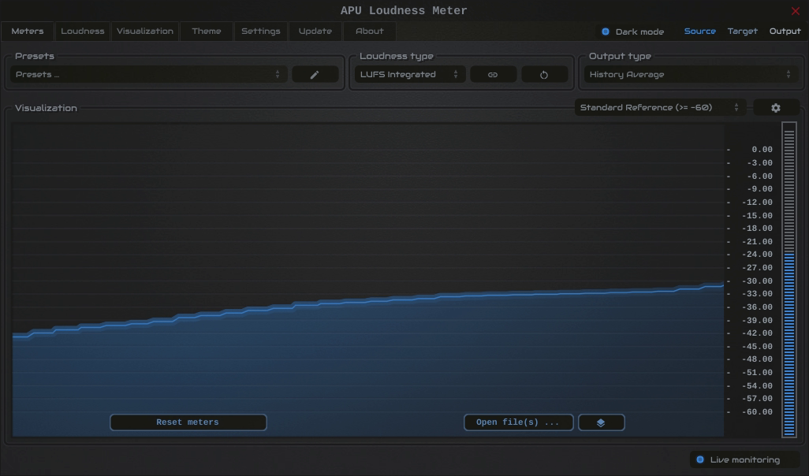Toggle Dark mode
Viewport: 809px width, 476px height.
[632, 32]
